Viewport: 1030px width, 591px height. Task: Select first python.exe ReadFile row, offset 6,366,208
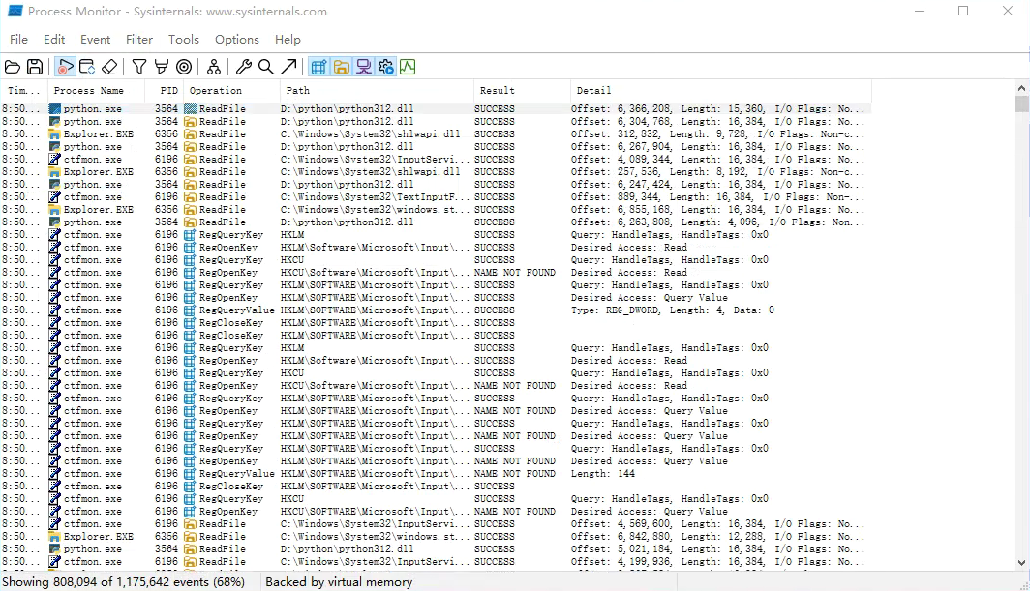point(437,109)
